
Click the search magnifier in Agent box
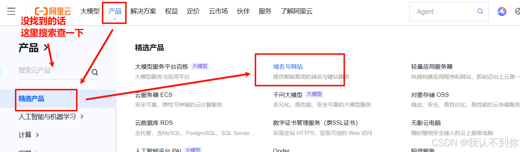480,11
